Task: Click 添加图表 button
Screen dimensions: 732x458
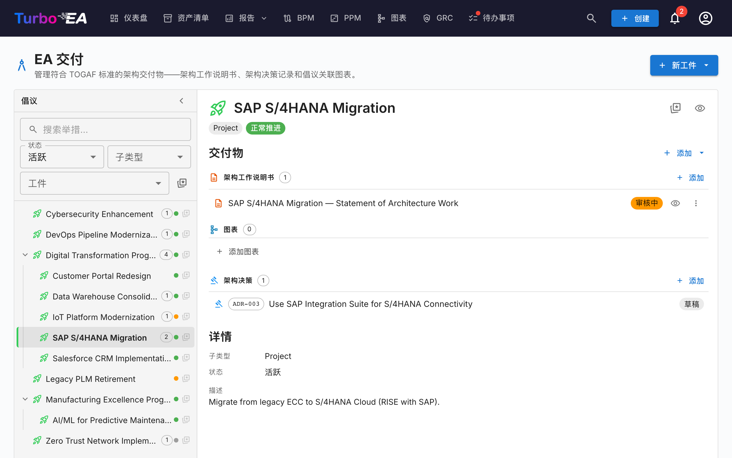Action: [238, 252]
